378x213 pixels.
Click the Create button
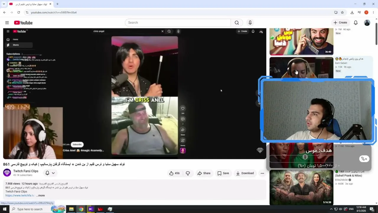click(340, 22)
